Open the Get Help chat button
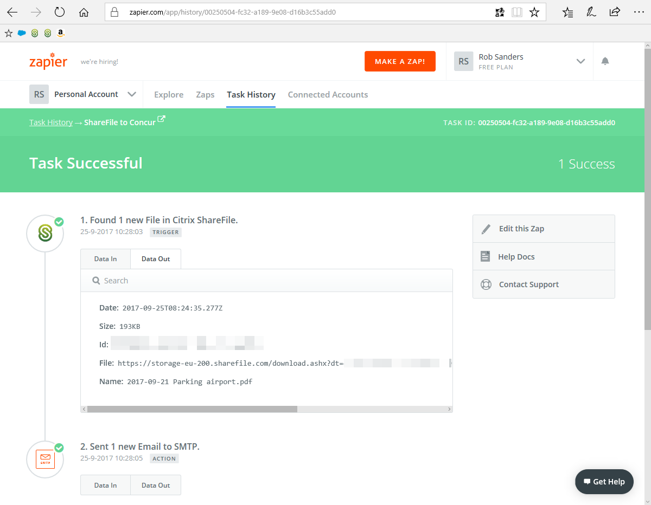The image size is (651, 505). 604,482
